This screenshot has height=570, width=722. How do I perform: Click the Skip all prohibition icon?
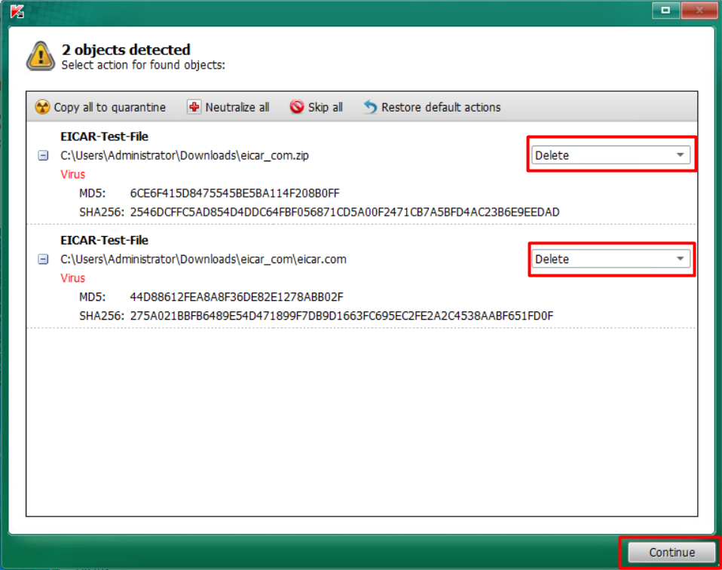coord(297,107)
